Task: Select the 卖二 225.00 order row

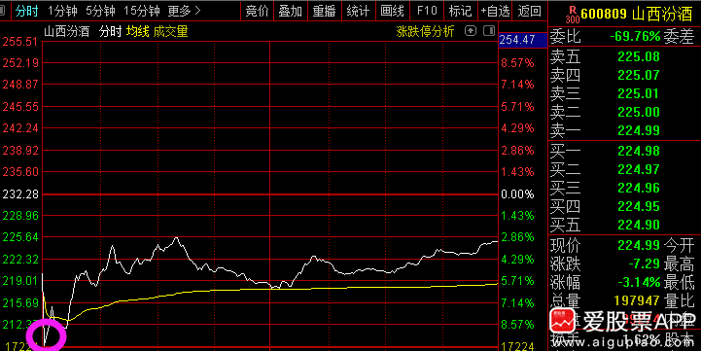Action: tap(624, 112)
